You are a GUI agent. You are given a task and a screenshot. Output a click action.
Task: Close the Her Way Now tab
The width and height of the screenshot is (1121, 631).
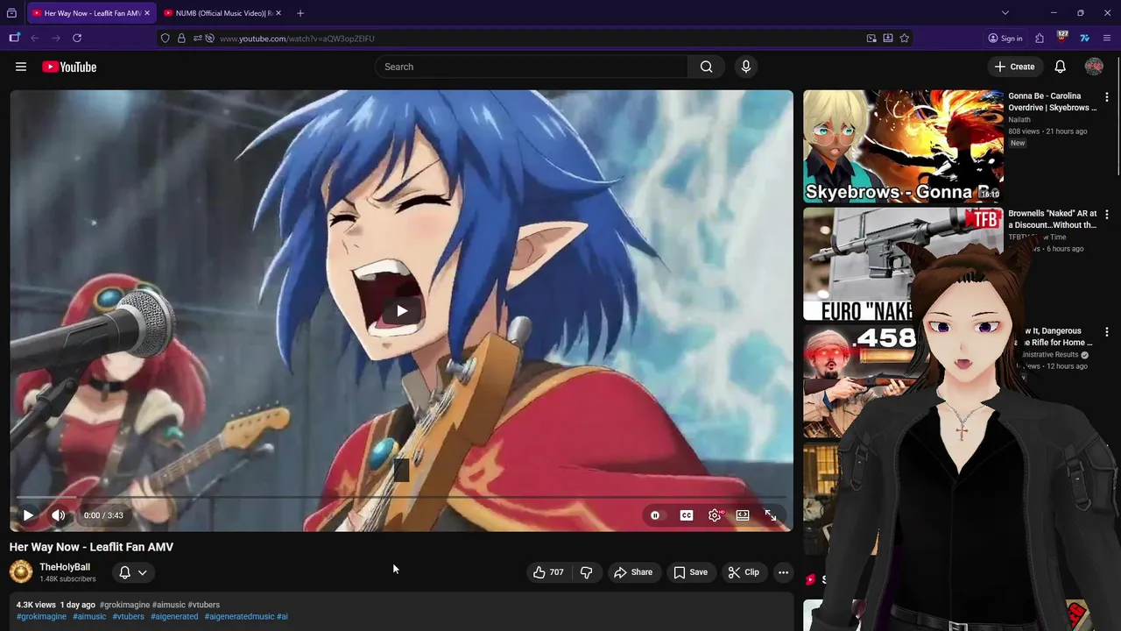[146, 13]
